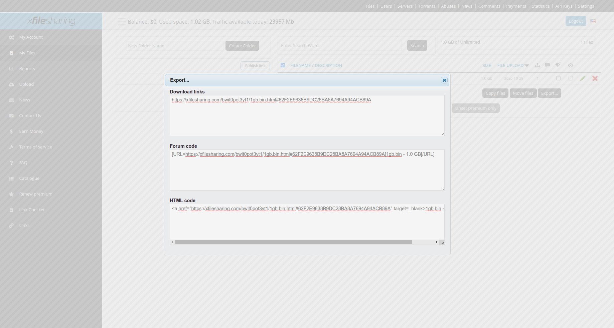This screenshot has width=614, height=328.
Task: Open News in the top admin menu
Action: (x=467, y=6)
